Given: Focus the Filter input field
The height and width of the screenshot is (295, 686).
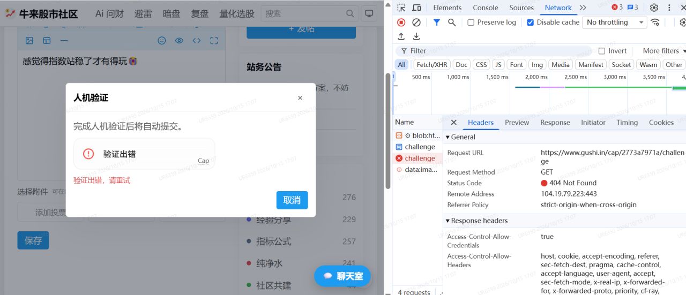Looking at the screenshot, I should [x=493, y=51].
